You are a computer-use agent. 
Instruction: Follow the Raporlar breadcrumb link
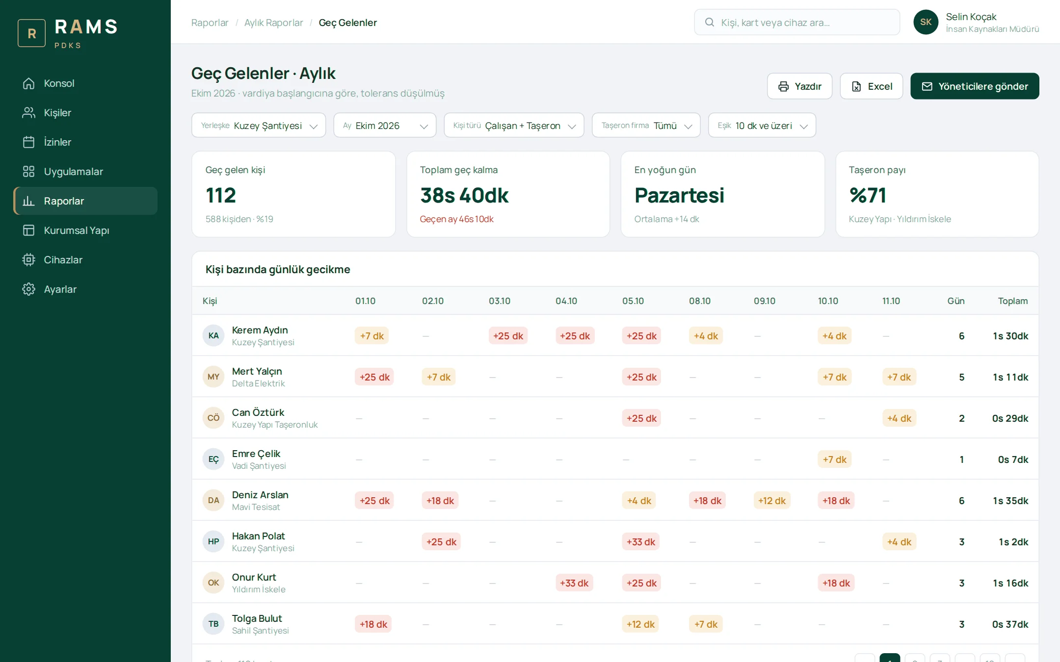[x=210, y=23]
